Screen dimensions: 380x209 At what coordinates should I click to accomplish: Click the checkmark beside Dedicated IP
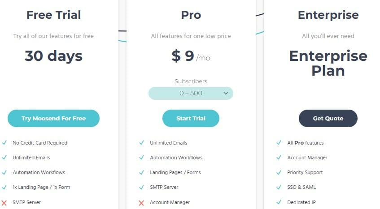click(279, 202)
